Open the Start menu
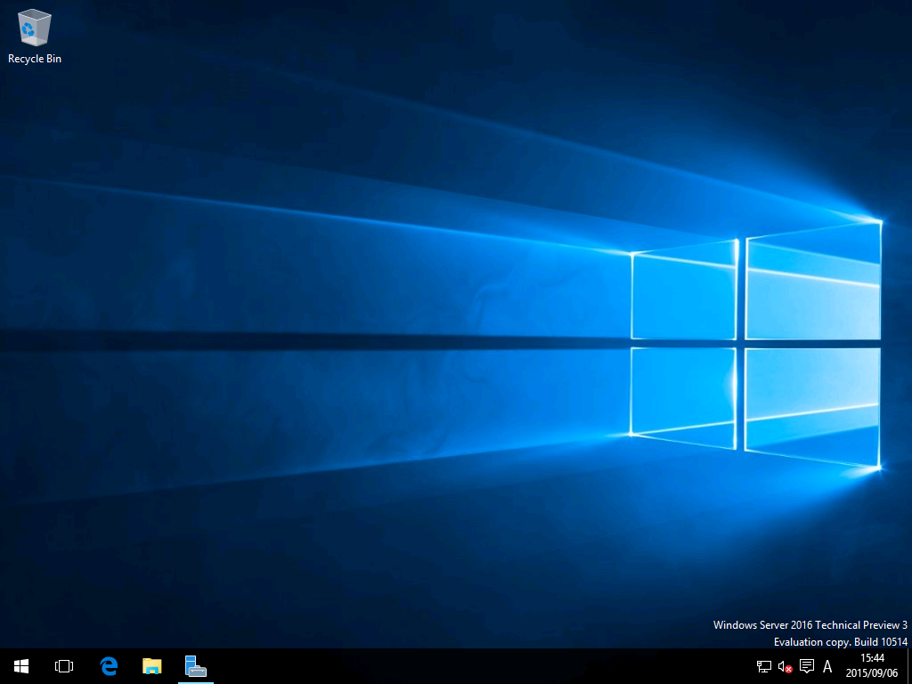912x684 pixels. pos(21,666)
